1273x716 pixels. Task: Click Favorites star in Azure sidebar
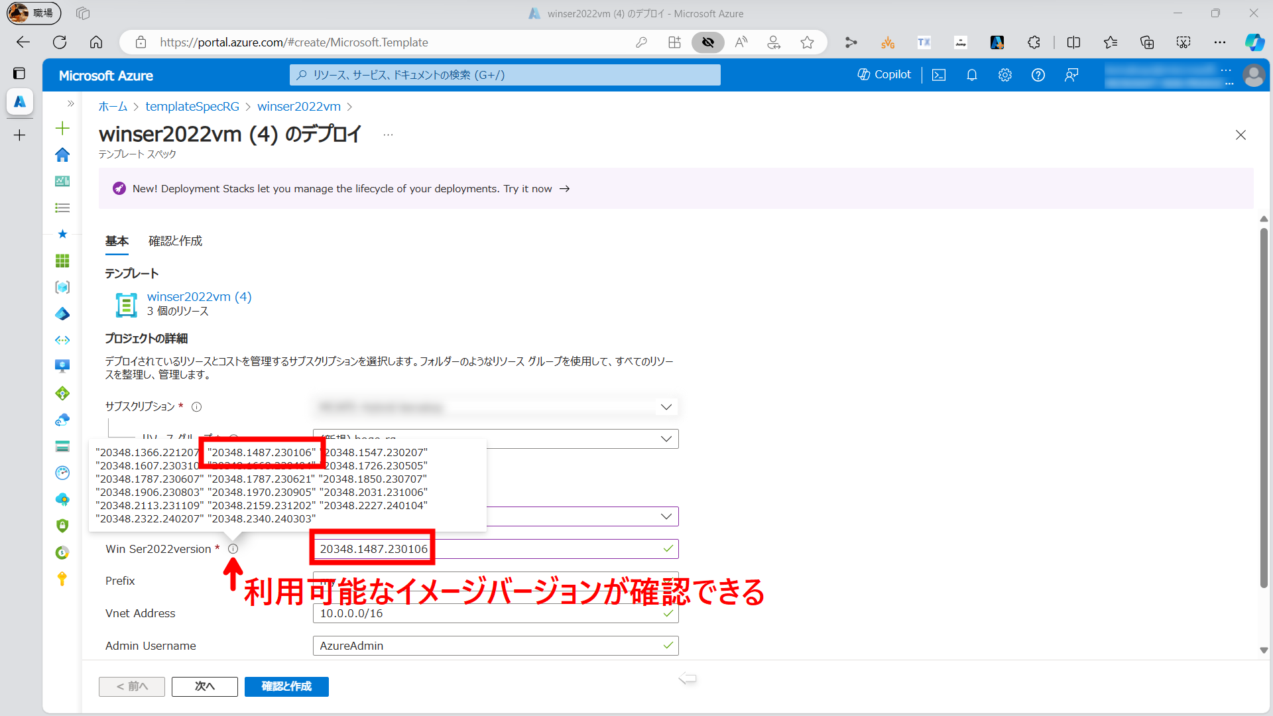pyautogui.click(x=62, y=234)
